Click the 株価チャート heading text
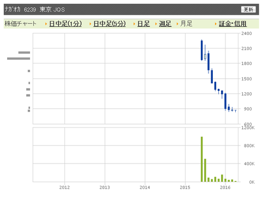Viewport: 262px width, 199px height. [20, 24]
